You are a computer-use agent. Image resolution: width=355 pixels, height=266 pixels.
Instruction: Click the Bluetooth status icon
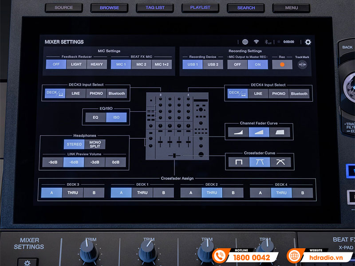(267, 42)
